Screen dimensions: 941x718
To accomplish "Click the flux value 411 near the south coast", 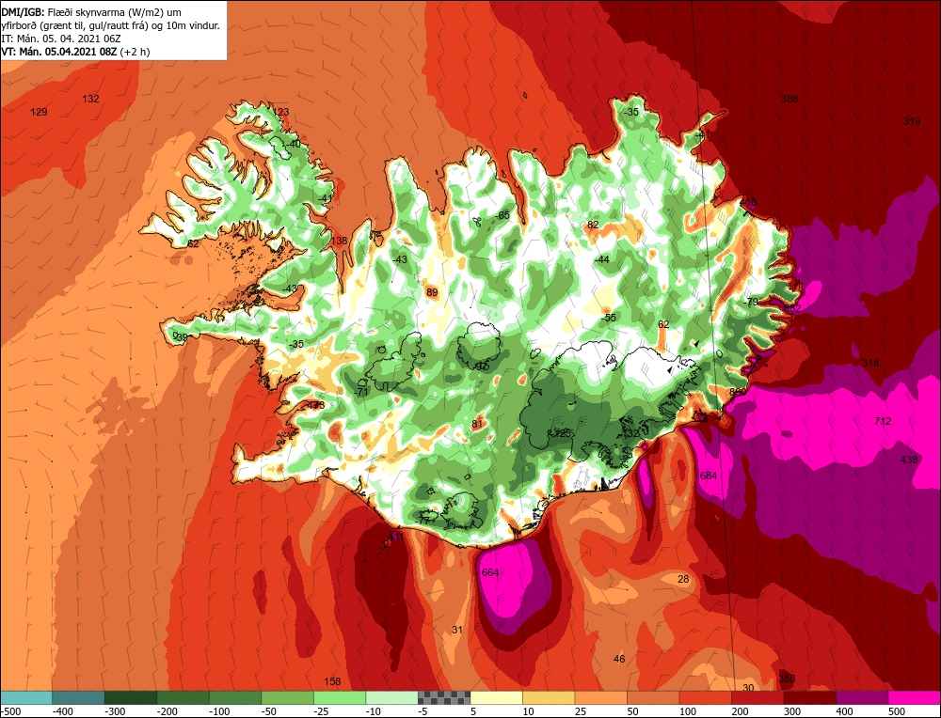I will click(396, 537).
